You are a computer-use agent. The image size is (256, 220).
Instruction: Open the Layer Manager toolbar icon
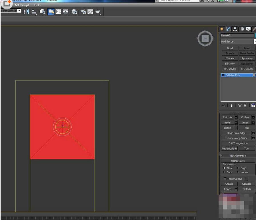point(42,12)
